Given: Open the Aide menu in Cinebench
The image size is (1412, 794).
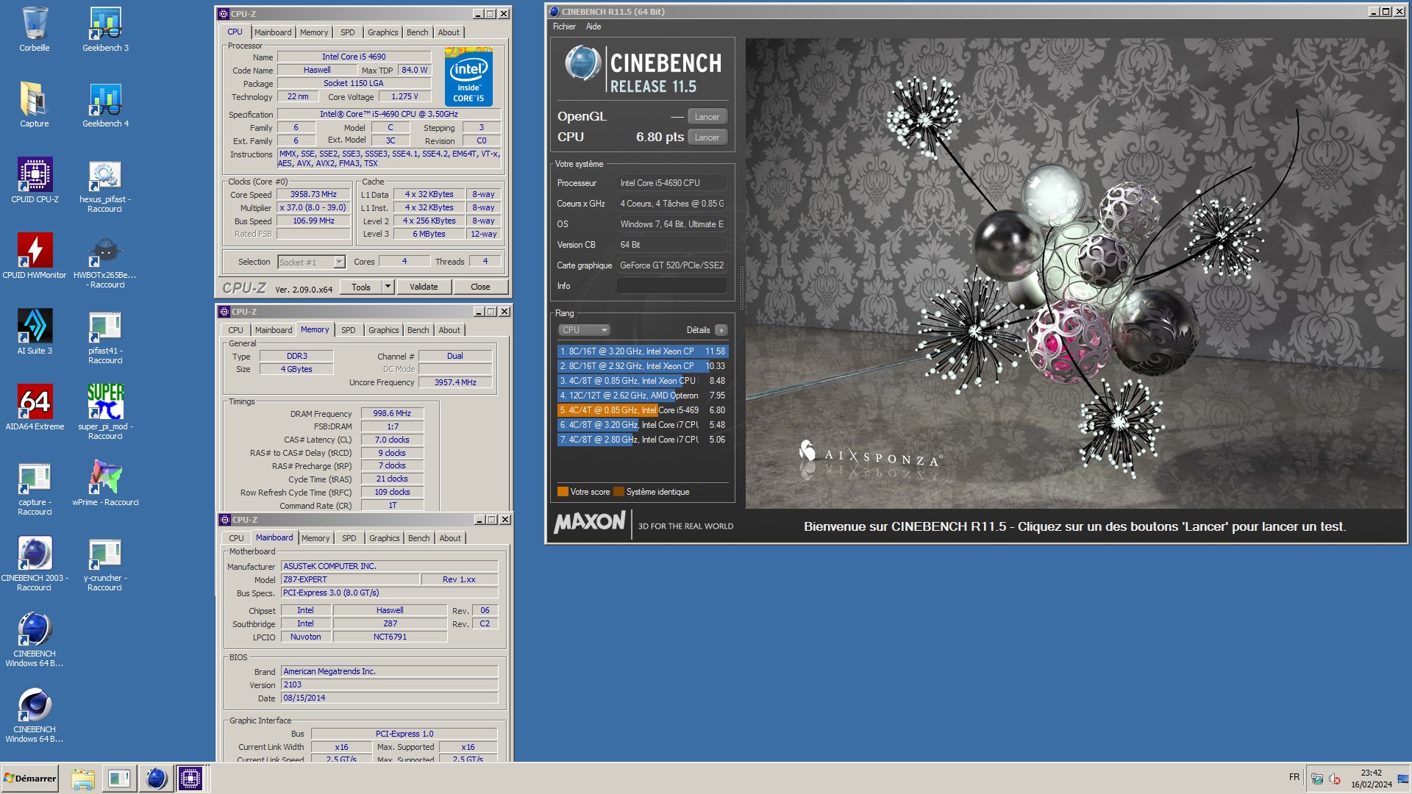Looking at the screenshot, I should click(x=593, y=26).
